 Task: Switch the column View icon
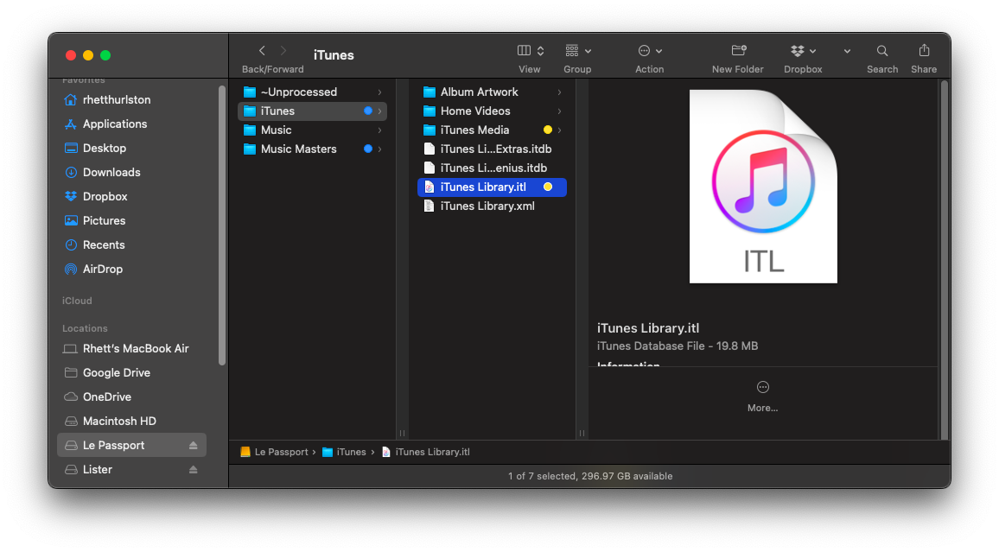(x=524, y=50)
